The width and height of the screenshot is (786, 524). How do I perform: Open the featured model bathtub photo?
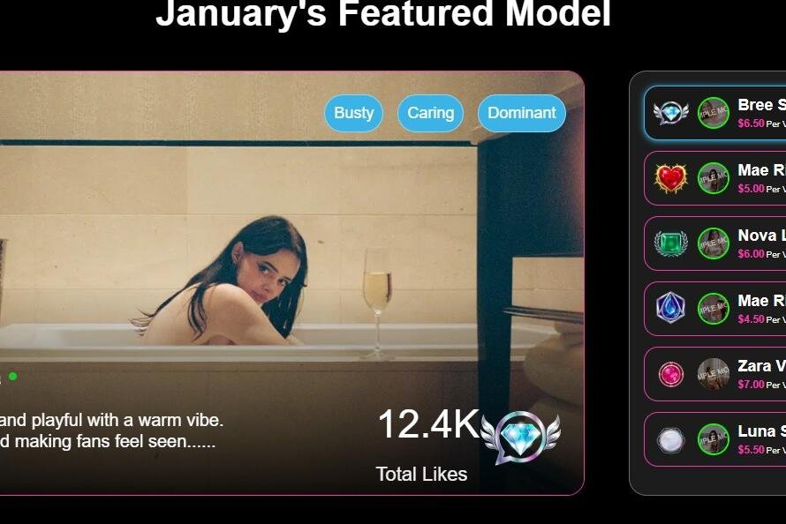click(291, 283)
